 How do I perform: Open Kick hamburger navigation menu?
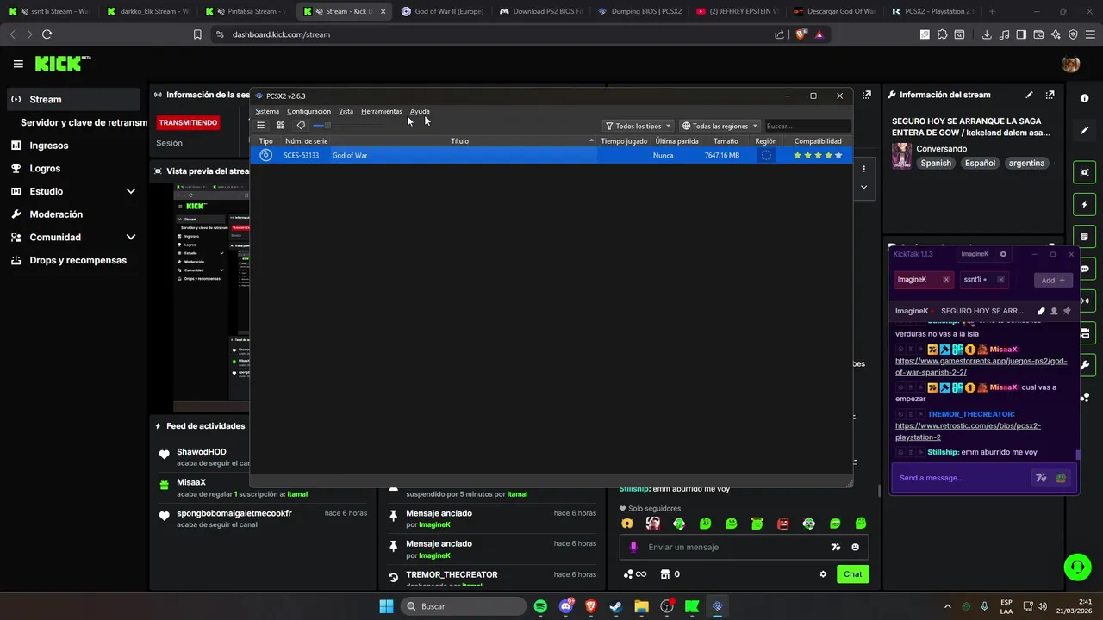tap(18, 64)
